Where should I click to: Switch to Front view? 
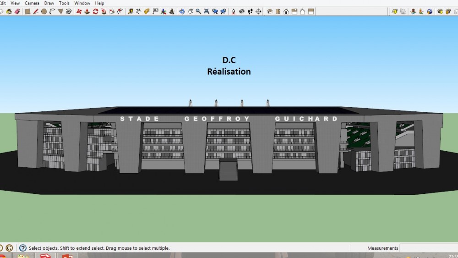286,11
